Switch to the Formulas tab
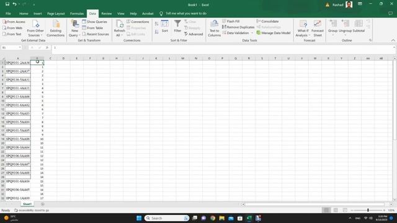The image size is (397, 223). click(x=77, y=14)
